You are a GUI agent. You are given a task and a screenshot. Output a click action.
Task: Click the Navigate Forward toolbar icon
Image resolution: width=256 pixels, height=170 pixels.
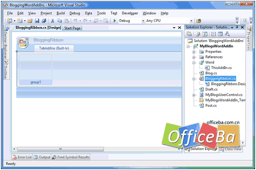[106, 21]
